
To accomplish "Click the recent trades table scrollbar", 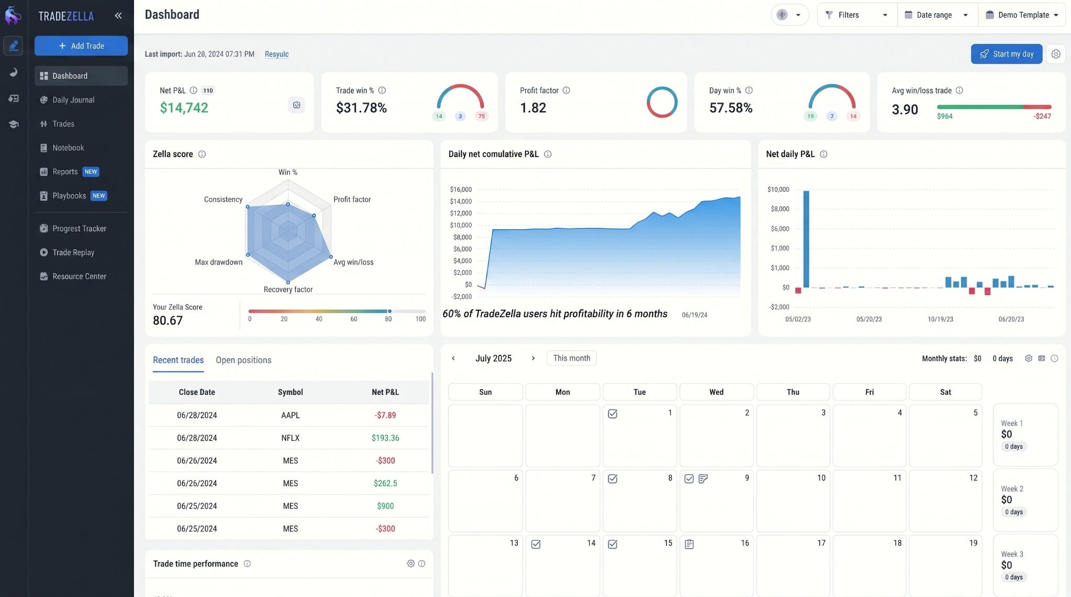I will coord(432,423).
